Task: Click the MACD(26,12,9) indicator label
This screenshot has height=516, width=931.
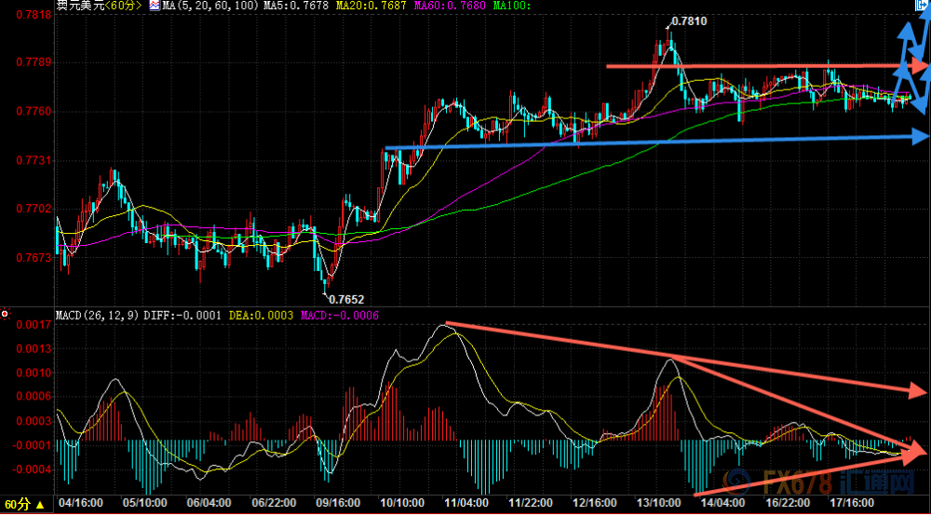Action: click(x=98, y=316)
